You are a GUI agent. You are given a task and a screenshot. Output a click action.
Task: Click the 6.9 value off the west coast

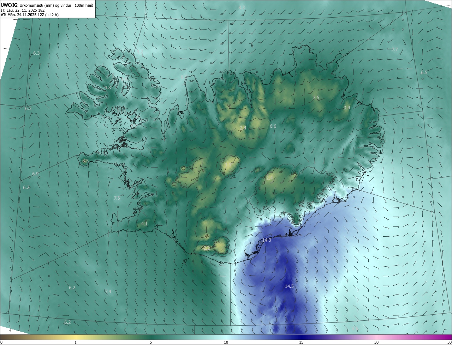tap(35, 174)
